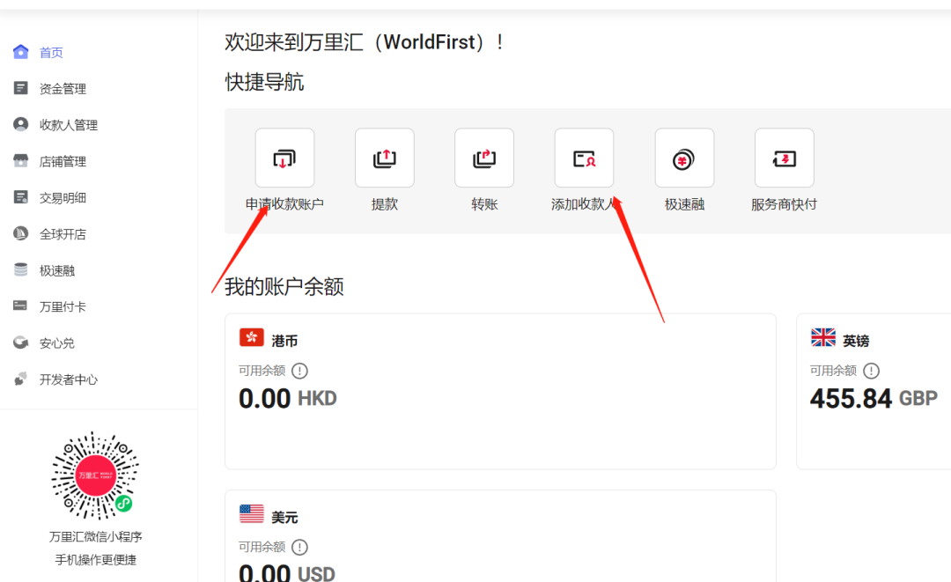This screenshot has width=951, height=582.
Task: Click the 欢迎来到万里汇 welcome heading
Action: pos(364,42)
